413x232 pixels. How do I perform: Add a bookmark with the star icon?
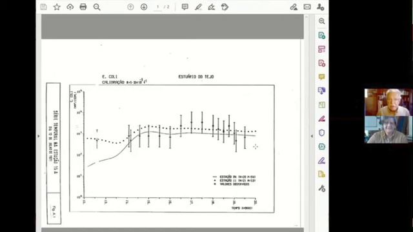(x=57, y=7)
